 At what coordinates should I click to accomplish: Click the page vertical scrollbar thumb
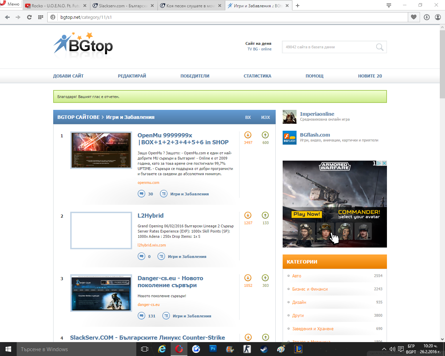tap(442, 64)
